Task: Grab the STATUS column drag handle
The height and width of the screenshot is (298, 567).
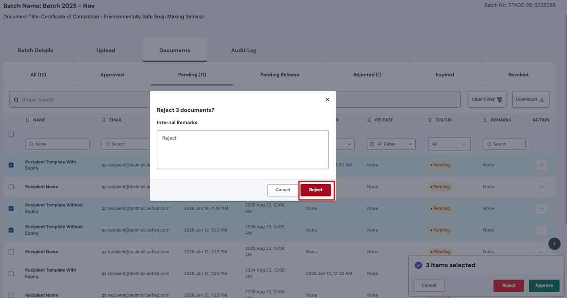Action: [x=430, y=120]
